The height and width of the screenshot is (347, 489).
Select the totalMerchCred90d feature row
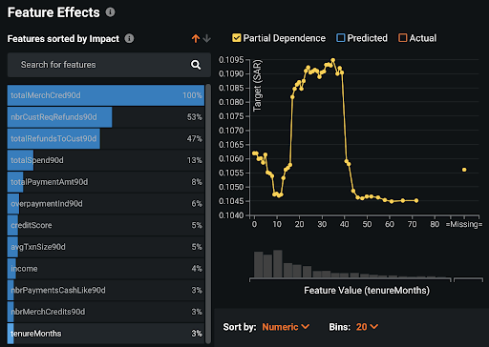(x=106, y=95)
